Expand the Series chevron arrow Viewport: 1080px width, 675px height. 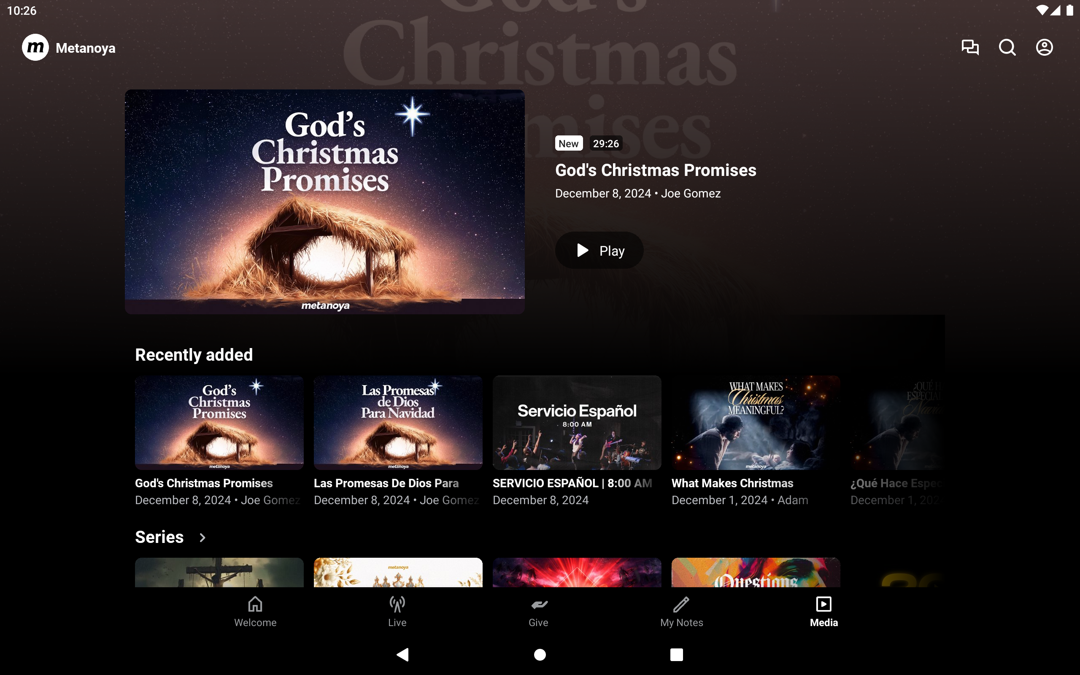click(x=202, y=537)
